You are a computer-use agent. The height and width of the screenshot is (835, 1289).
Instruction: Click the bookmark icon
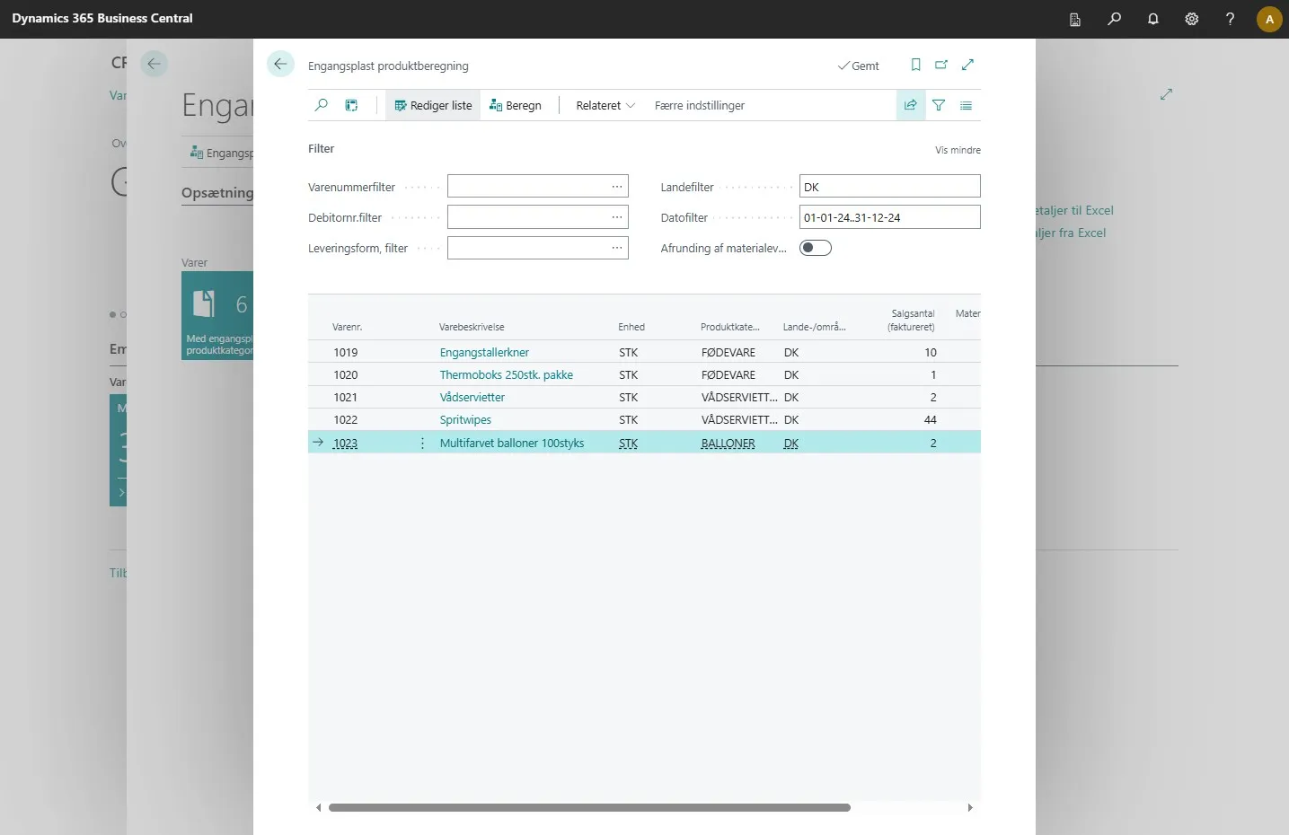coord(915,65)
